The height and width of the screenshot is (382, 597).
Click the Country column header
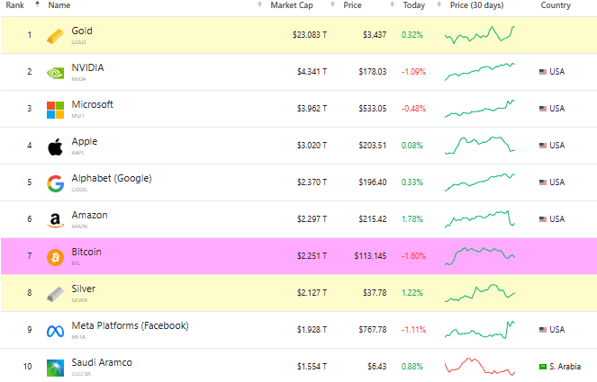[556, 5]
